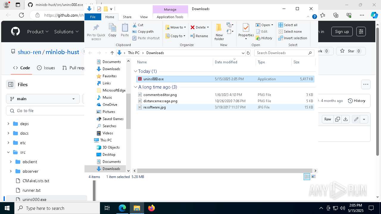Click the Search Downloads field
Image resolution: width=381 pixels, height=214 pixels.
[x=285, y=53]
